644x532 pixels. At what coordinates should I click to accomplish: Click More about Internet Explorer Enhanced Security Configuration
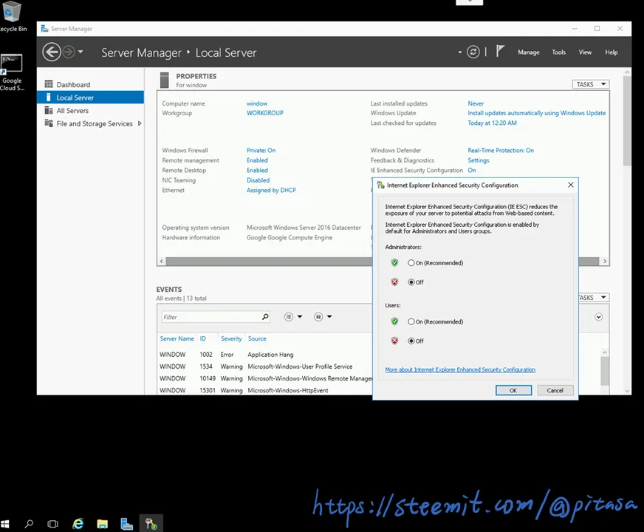click(x=460, y=369)
